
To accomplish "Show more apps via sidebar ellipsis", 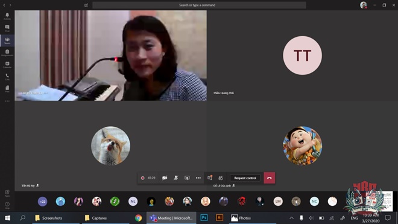I will tap(7, 101).
